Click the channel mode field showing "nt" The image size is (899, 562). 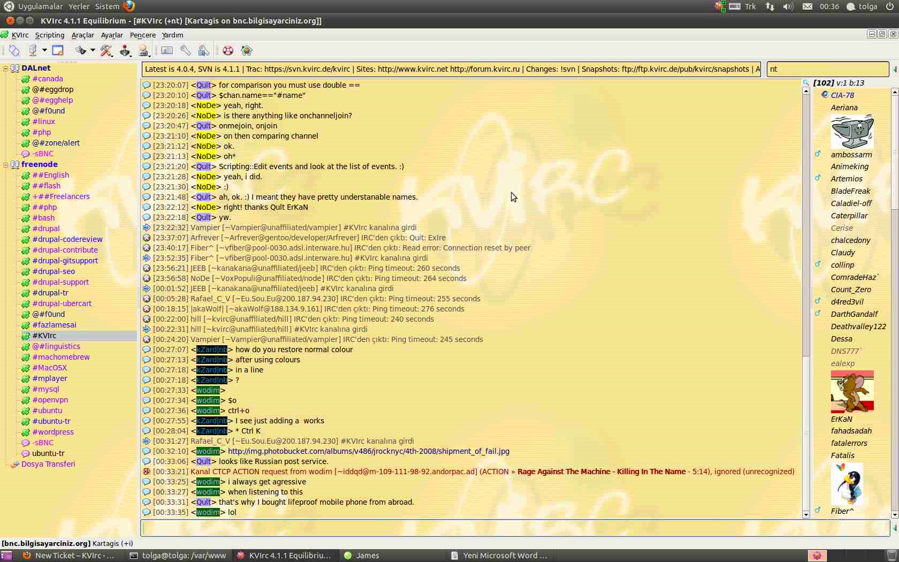coord(827,69)
